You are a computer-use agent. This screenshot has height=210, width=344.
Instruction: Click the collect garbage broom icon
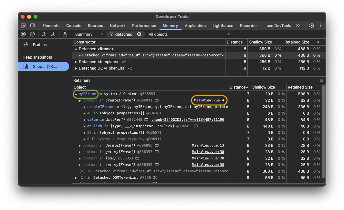coord(65,34)
